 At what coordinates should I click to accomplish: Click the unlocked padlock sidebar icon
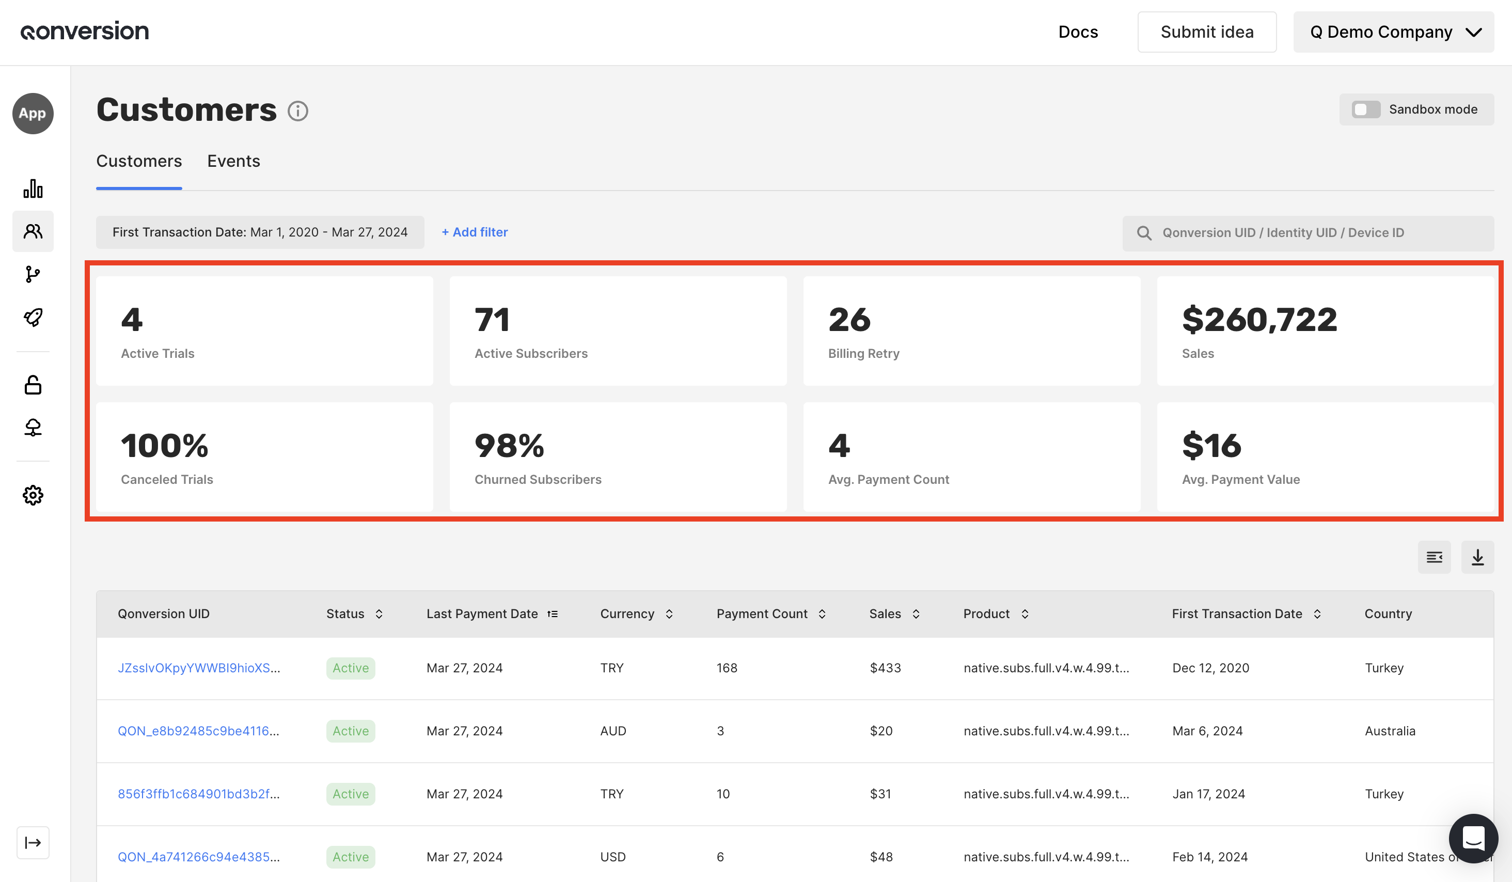(33, 385)
